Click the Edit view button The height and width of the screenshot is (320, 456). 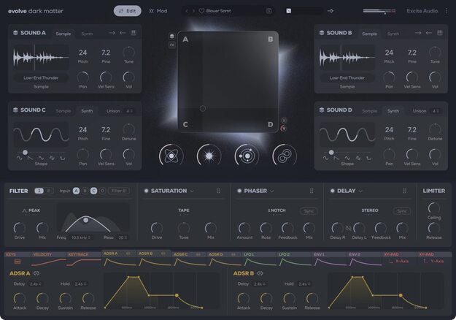pos(128,11)
